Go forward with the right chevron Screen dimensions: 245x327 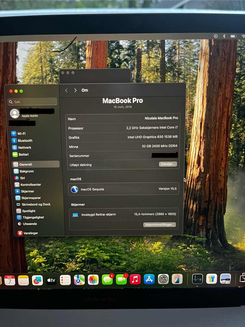pyautogui.click(x=75, y=90)
